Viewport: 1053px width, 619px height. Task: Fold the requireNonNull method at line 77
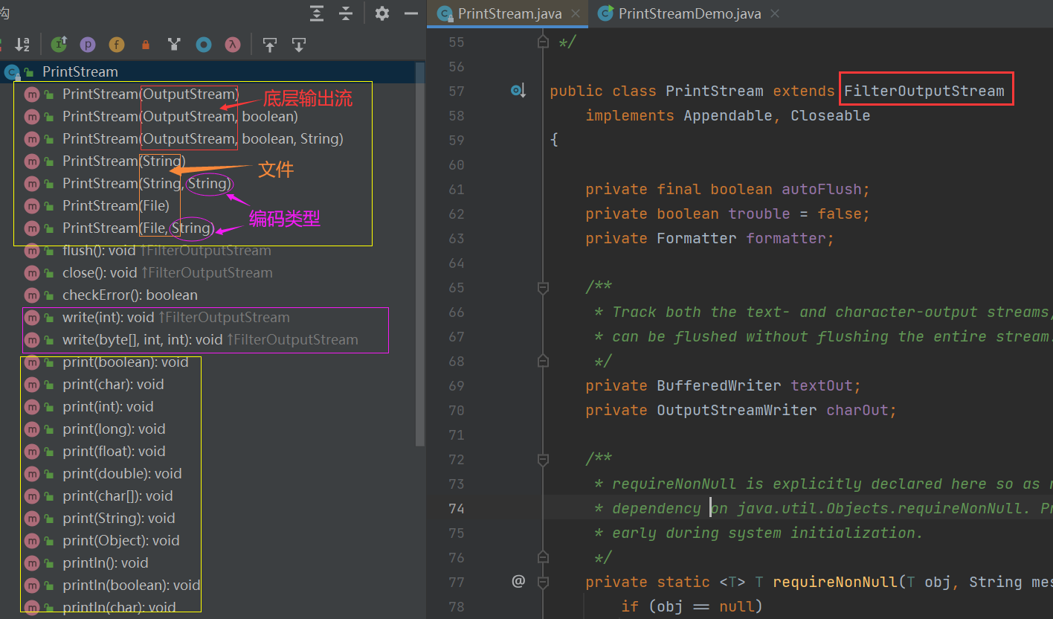click(x=543, y=582)
